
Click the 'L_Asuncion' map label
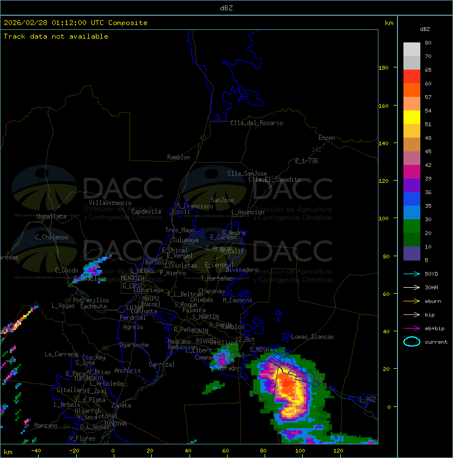click(248, 212)
